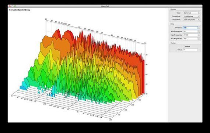Close the Waterfall window with red button

tap(10, 6)
